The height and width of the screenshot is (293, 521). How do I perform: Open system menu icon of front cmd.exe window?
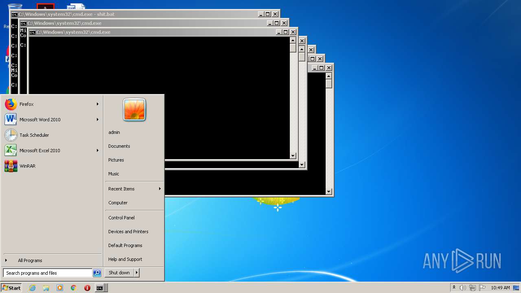(x=32, y=32)
